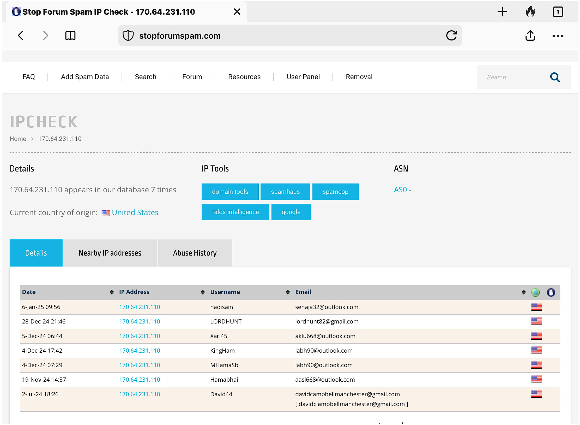Switch to Abuse History tab
This screenshot has width=580, height=425.
[x=195, y=253]
